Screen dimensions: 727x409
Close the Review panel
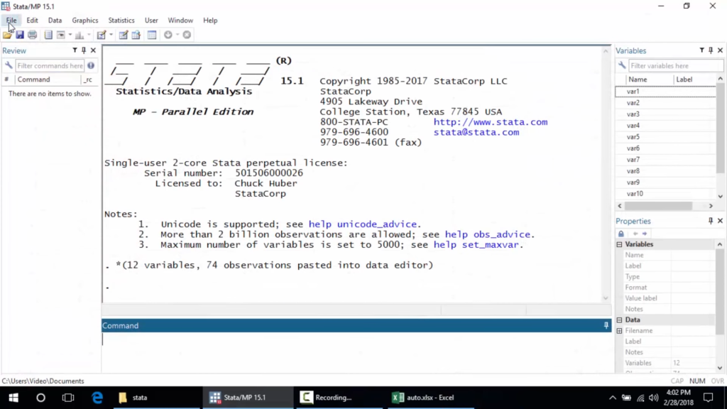point(93,50)
